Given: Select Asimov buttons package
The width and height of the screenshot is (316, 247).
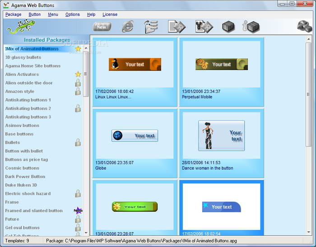Looking at the screenshot, I should (22, 126).
